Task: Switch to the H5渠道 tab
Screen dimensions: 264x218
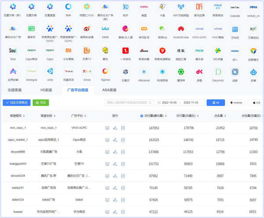Action: [46, 90]
